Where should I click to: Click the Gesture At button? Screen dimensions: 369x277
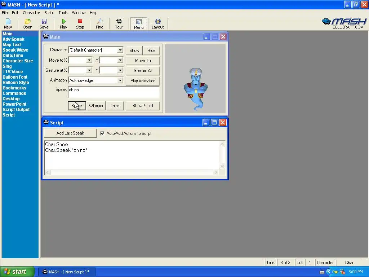click(143, 71)
